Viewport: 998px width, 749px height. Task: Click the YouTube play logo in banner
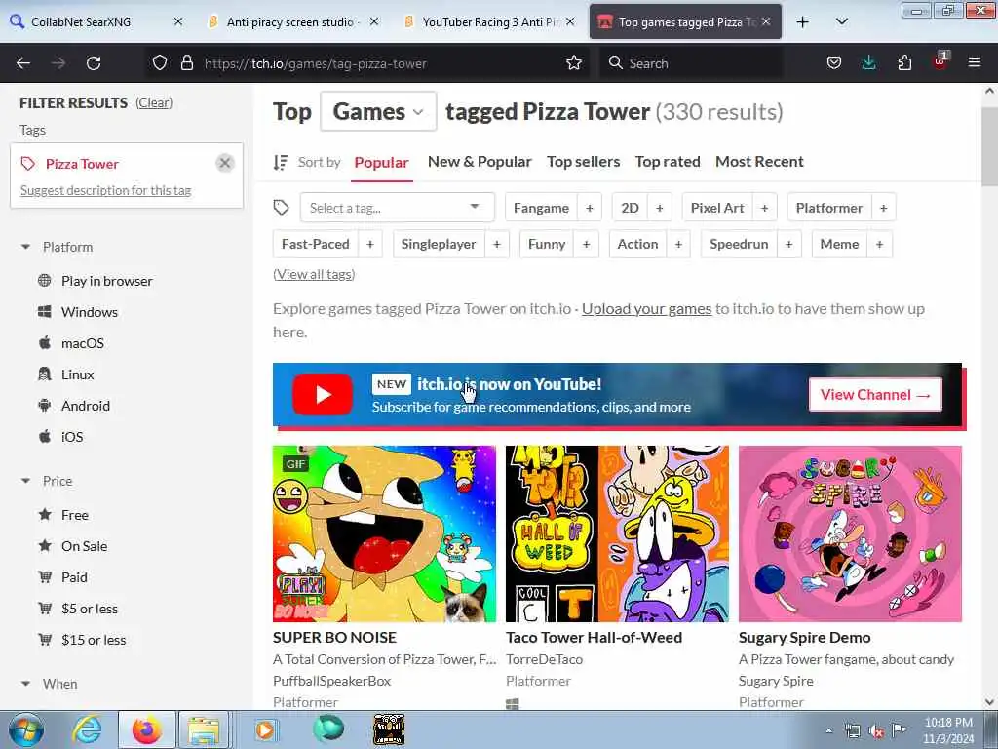323,395
